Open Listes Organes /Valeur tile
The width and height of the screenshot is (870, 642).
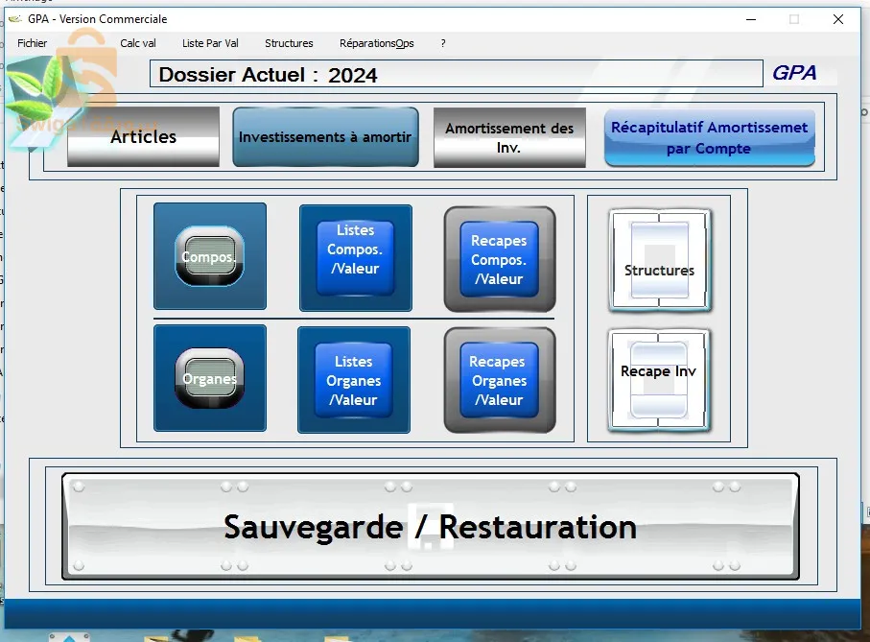(x=353, y=380)
